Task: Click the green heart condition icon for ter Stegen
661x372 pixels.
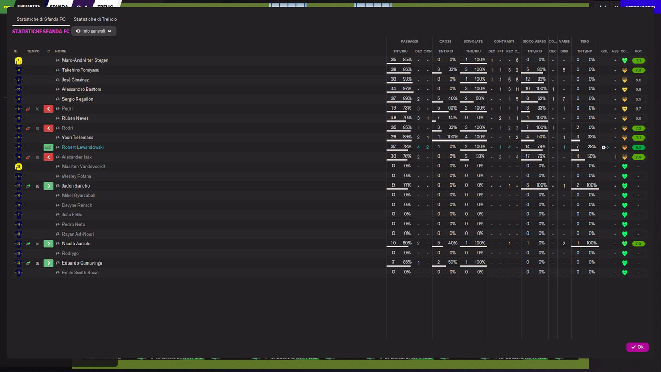Action: pyautogui.click(x=625, y=60)
